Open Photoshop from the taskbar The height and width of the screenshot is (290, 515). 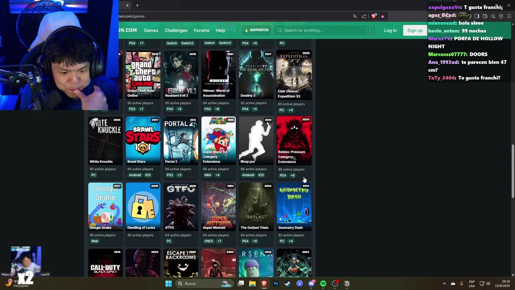tap(276, 284)
